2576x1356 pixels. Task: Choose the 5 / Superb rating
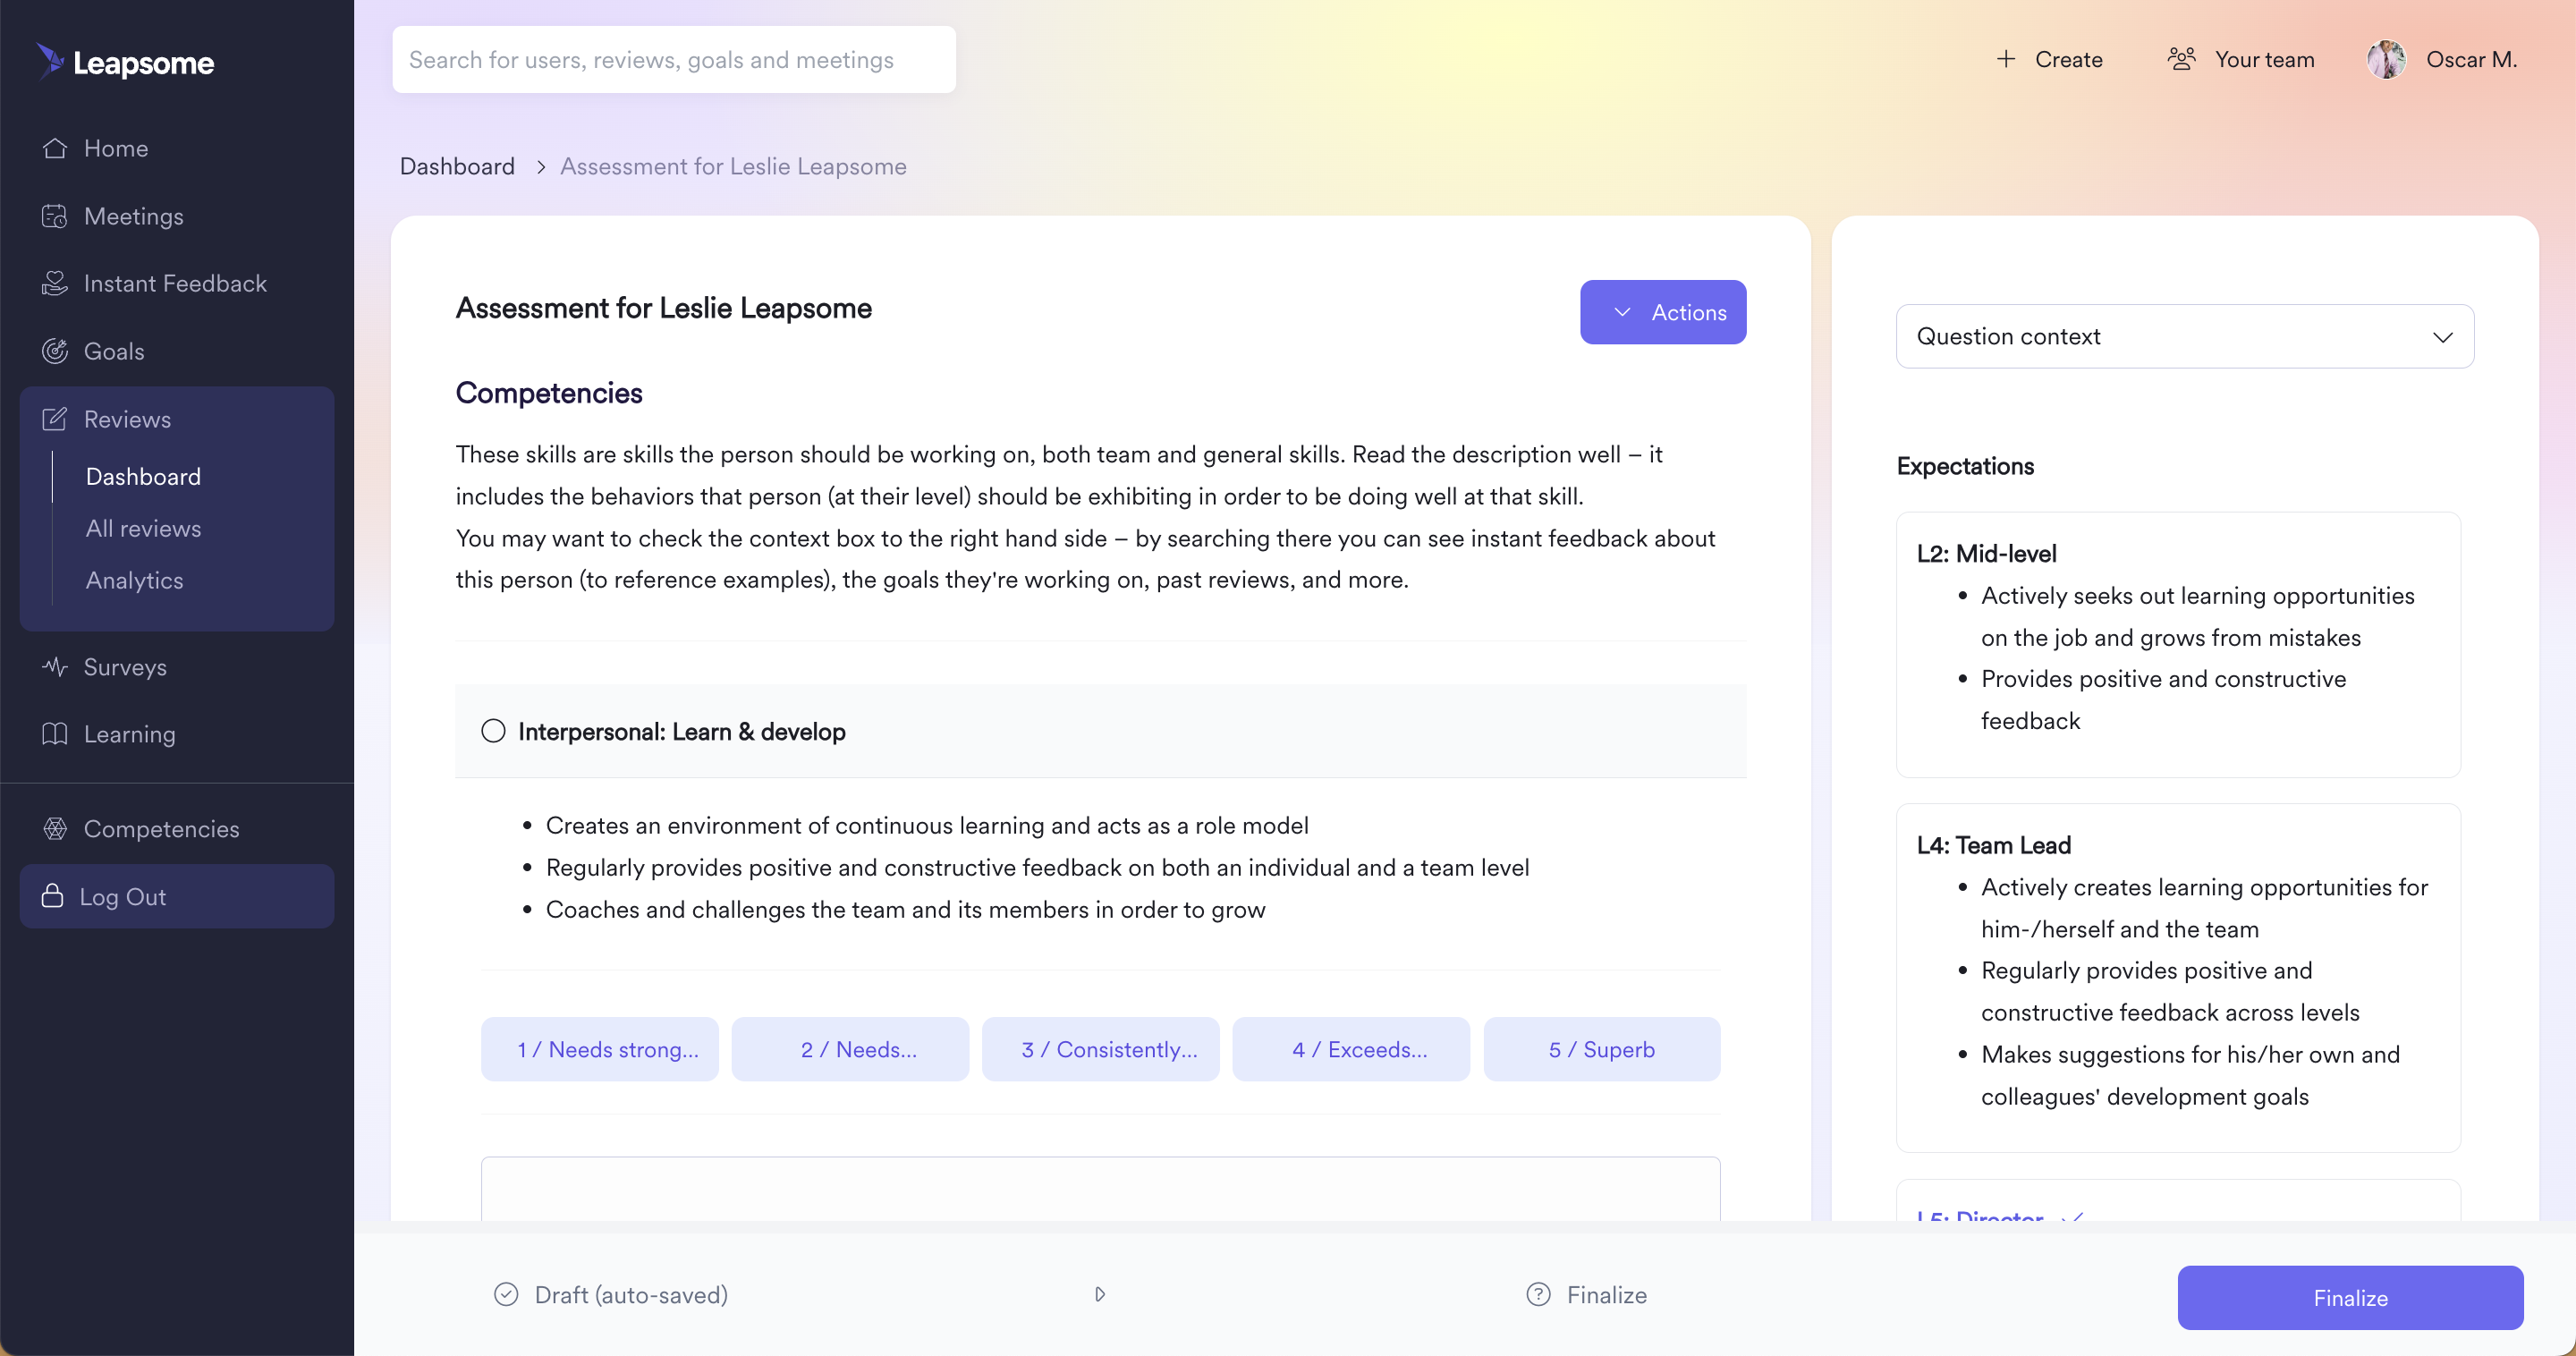coord(1602,1049)
